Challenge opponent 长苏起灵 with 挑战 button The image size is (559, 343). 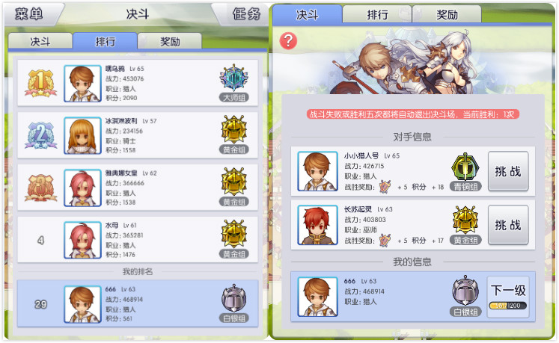point(508,225)
